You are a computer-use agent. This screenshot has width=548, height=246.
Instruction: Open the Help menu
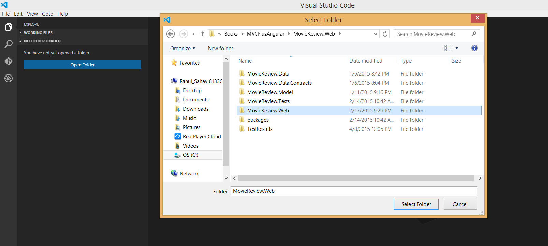[62, 14]
